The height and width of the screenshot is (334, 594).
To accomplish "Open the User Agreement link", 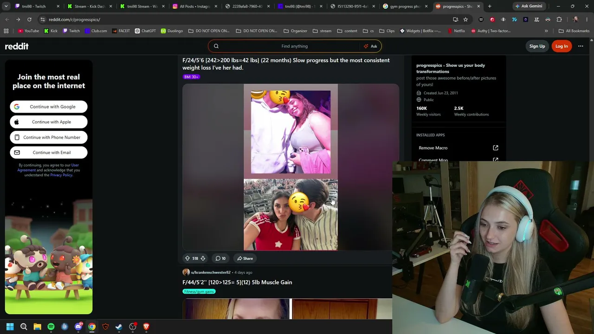I will click(x=48, y=167).
